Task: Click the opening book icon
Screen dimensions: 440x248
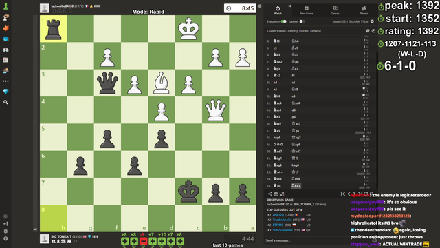Action: coord(367,31)
